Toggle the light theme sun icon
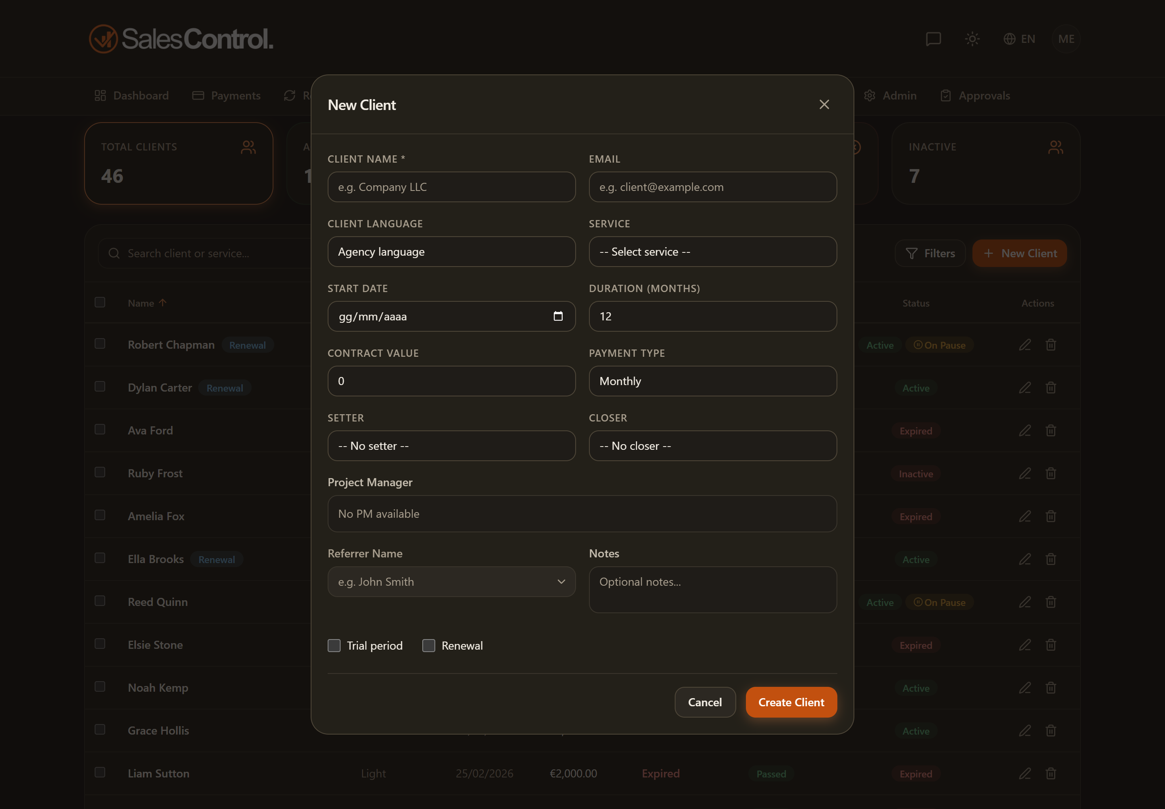Viewport: 1165px width, 809px height. (x=972, y=39)
